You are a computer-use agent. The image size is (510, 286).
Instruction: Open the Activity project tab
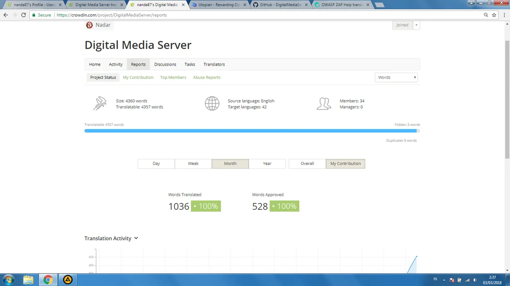point(116,64)
